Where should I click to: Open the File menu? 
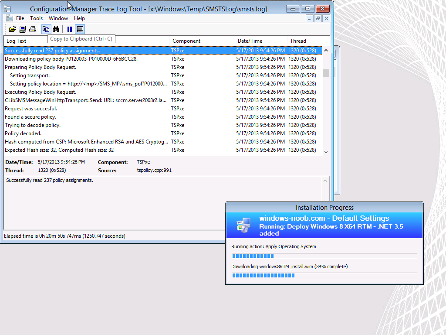pos(20,18)
